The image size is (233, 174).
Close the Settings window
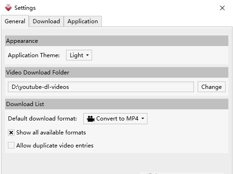tap(222, 8)
